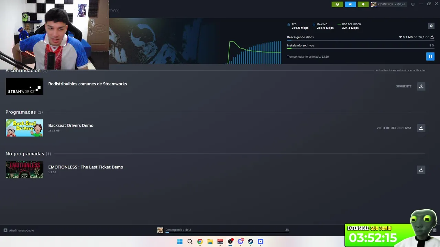The height and width of the screenshot is (247, 440).
Task: Click the Steam taskbar icon
Action: 251,242
